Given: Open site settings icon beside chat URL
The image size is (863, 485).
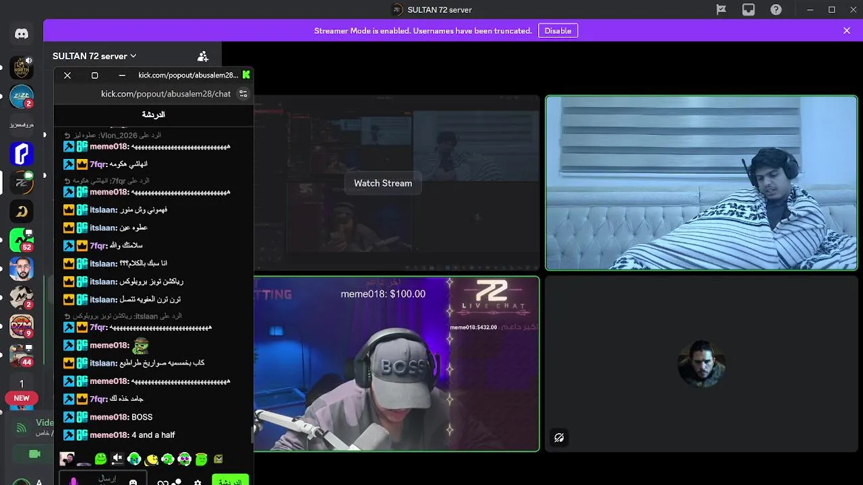Looking at the screenshot, I should [243, 94].
